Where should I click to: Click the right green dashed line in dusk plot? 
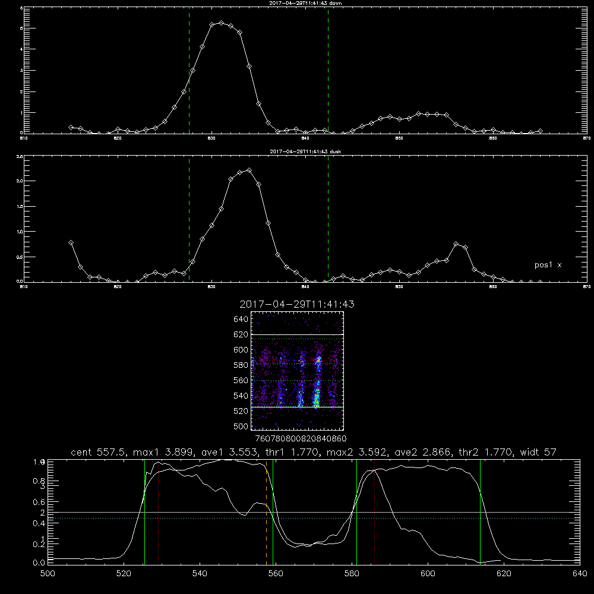[x=328, y=219]
